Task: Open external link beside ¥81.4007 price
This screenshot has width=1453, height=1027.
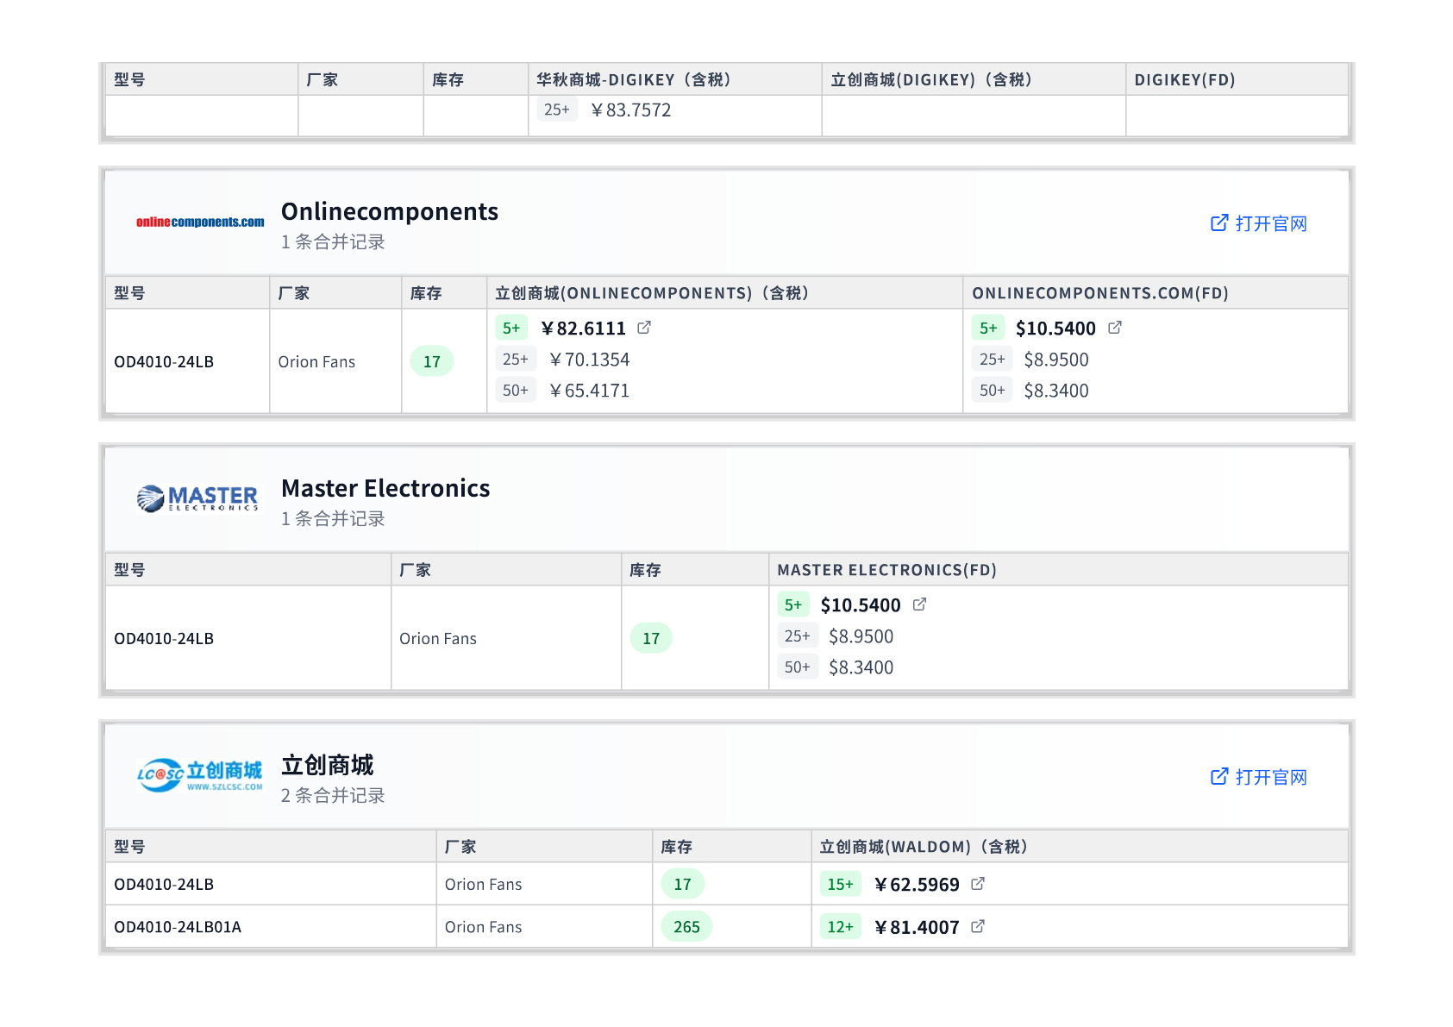Action: tap(978, 927)
